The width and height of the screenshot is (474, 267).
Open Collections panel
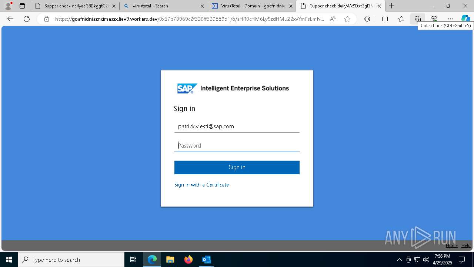(418, 19)
